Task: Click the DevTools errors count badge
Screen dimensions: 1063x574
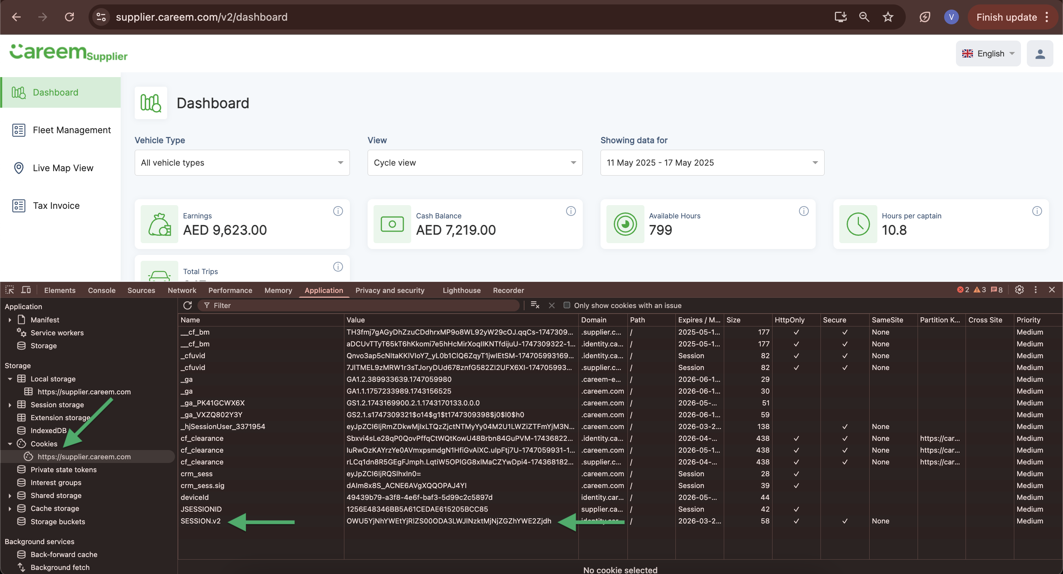Action: [x=963, y=290]
